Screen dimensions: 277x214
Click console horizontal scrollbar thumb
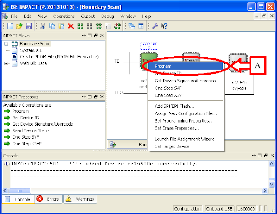[x=20, y=191]
